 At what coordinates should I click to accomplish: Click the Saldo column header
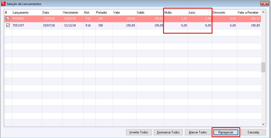(x=150, y=13)
